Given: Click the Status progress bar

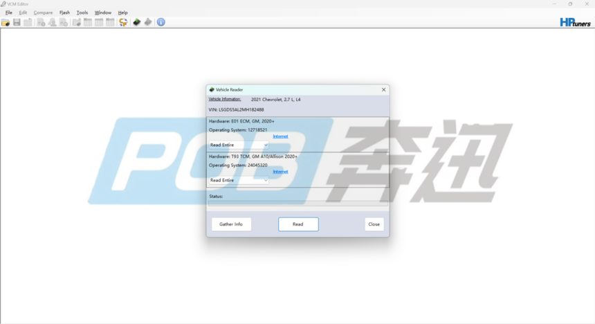Looking at the screenshot, I should [298, 204].
